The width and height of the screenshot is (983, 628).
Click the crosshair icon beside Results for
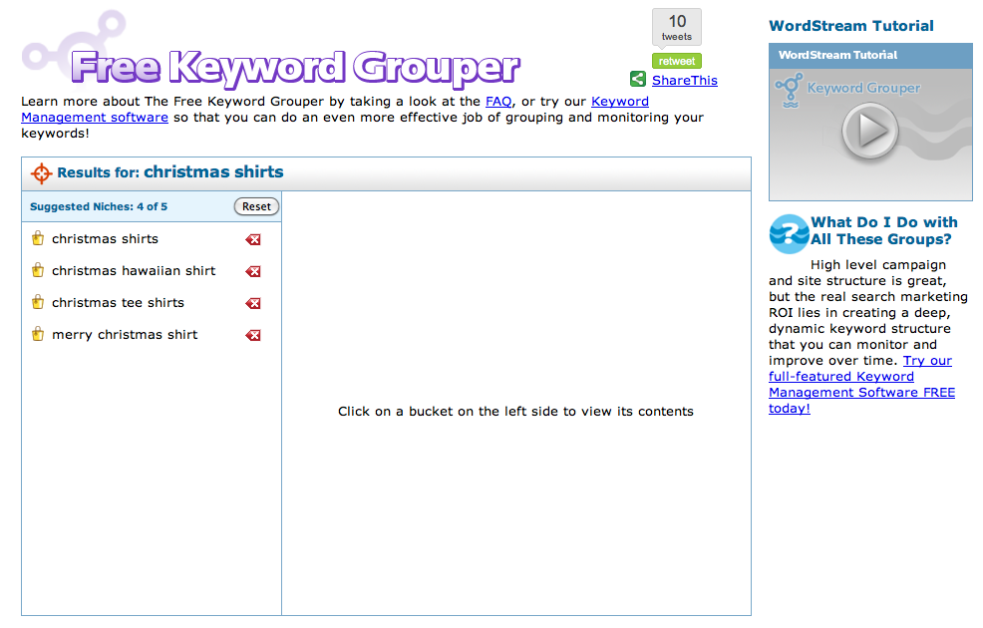pos(40,172)
